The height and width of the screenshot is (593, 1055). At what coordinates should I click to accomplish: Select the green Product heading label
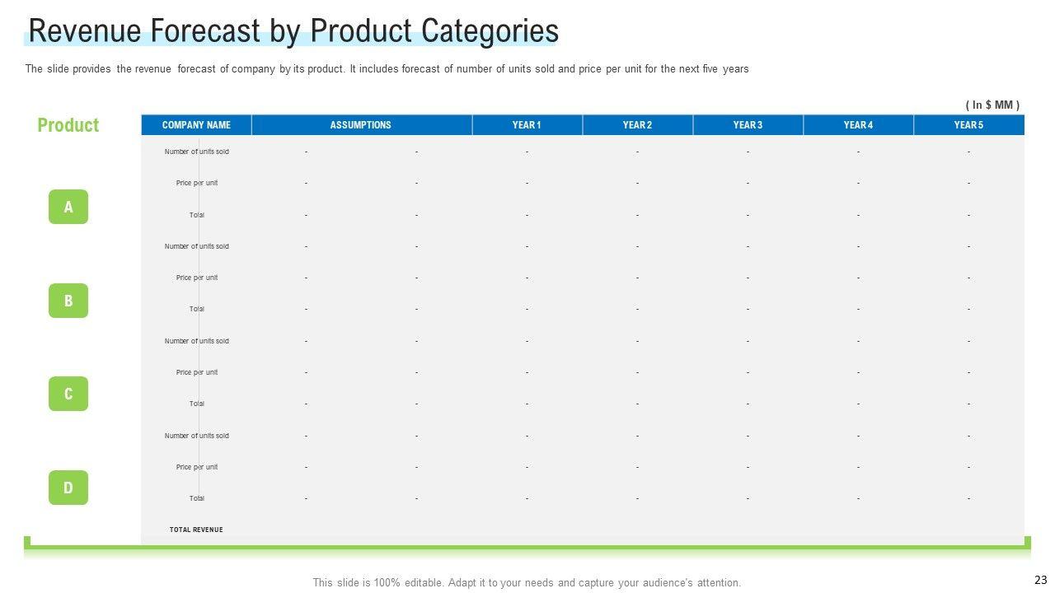click(68, 125)
